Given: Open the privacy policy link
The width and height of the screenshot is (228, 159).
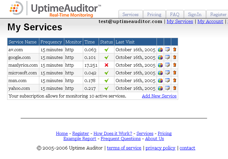Looking at the screenshot, I should [x=160, y=148].
